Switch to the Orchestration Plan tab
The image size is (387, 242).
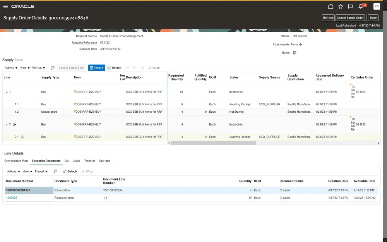pyautogui.click(x=16, y=161)
